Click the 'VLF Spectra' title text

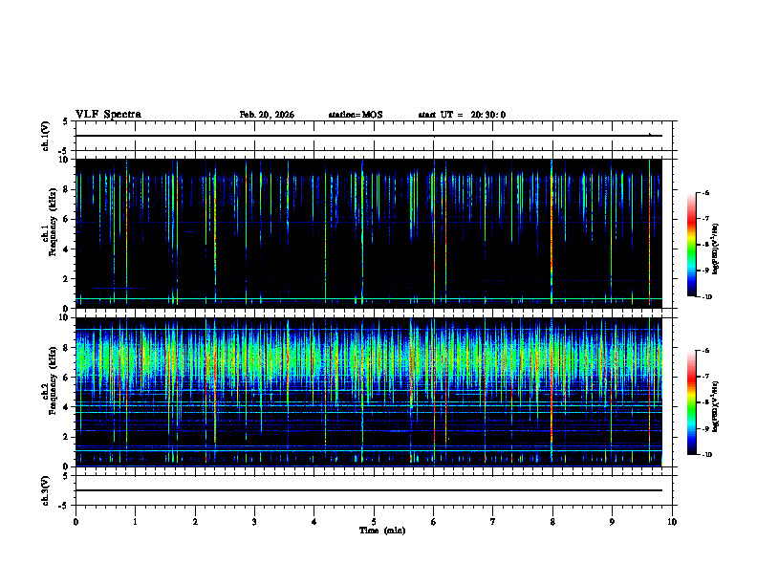pos(108,115)
